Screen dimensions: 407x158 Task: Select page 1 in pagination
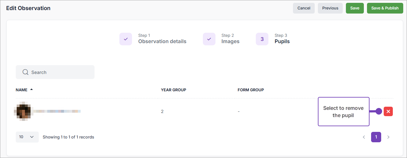coord(376,137)
